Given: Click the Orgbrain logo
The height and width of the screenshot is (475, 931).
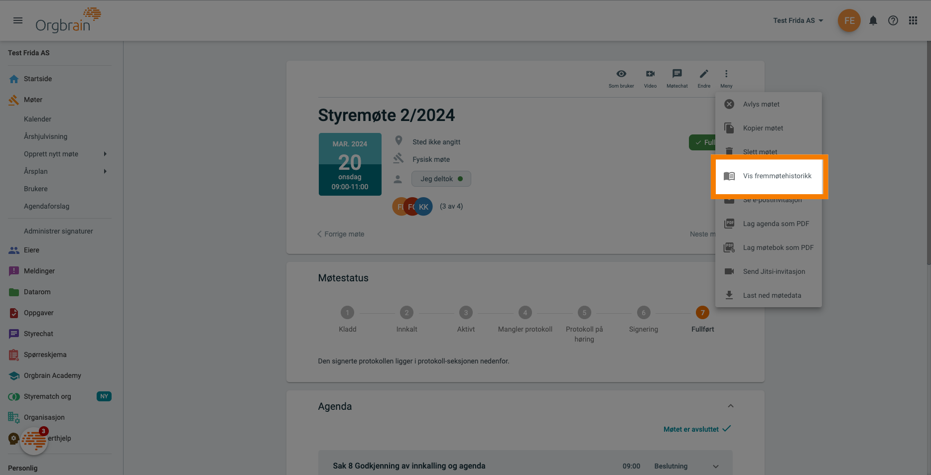Looking at the screenshot, I should 68,20.
